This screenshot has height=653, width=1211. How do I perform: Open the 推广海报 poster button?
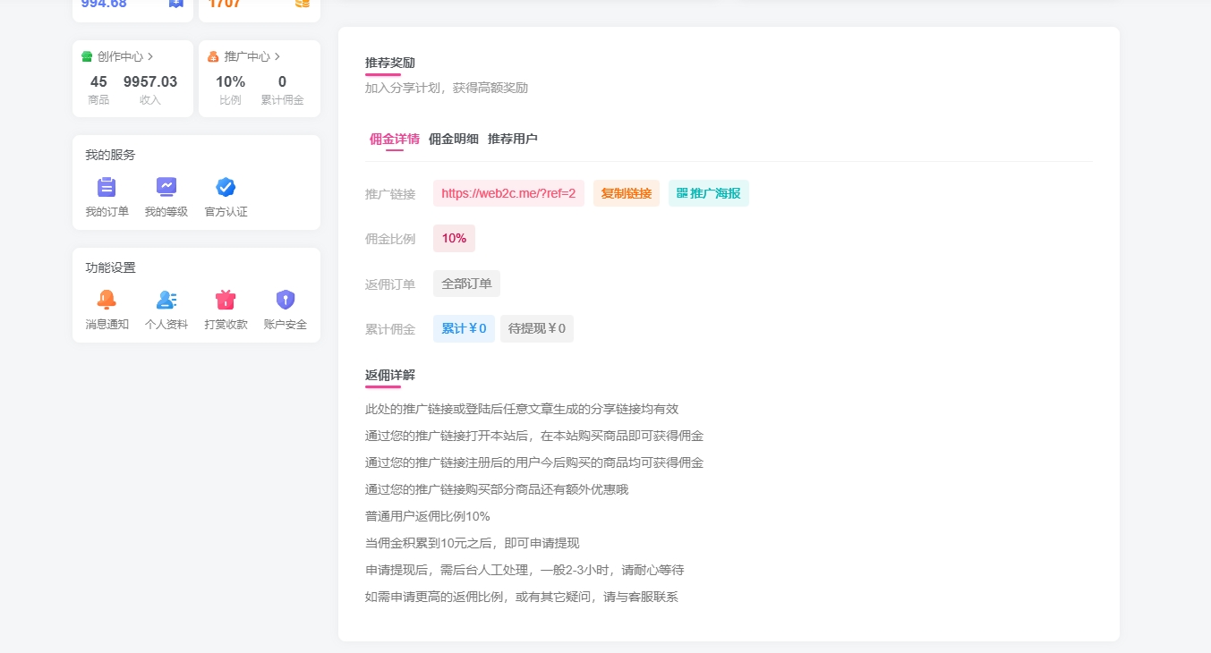[709, 193]
